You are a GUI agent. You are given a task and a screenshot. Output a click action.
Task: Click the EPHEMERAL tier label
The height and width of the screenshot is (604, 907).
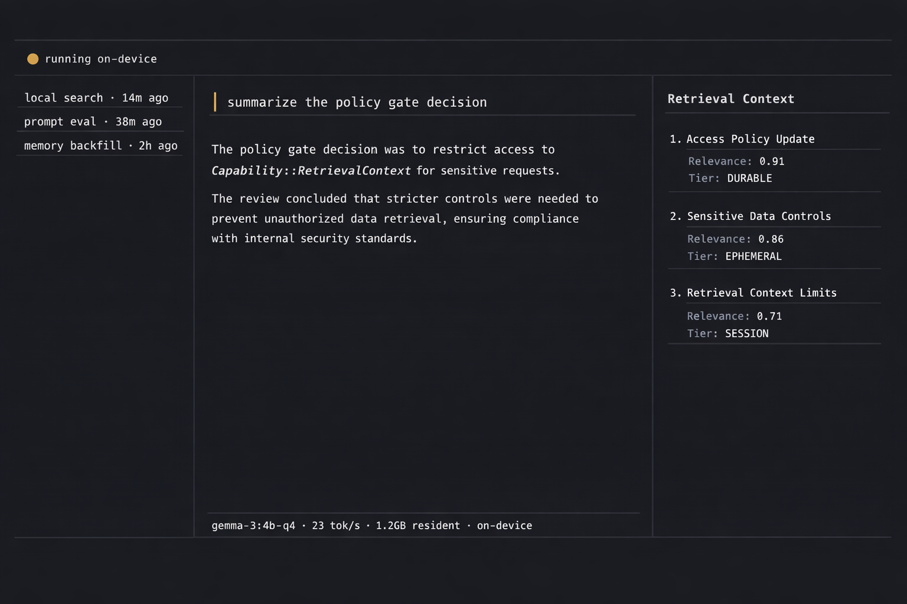point(753,257)
